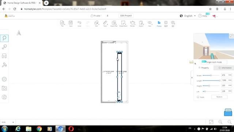Launch Internet Explorer from the taskbar

18,129
